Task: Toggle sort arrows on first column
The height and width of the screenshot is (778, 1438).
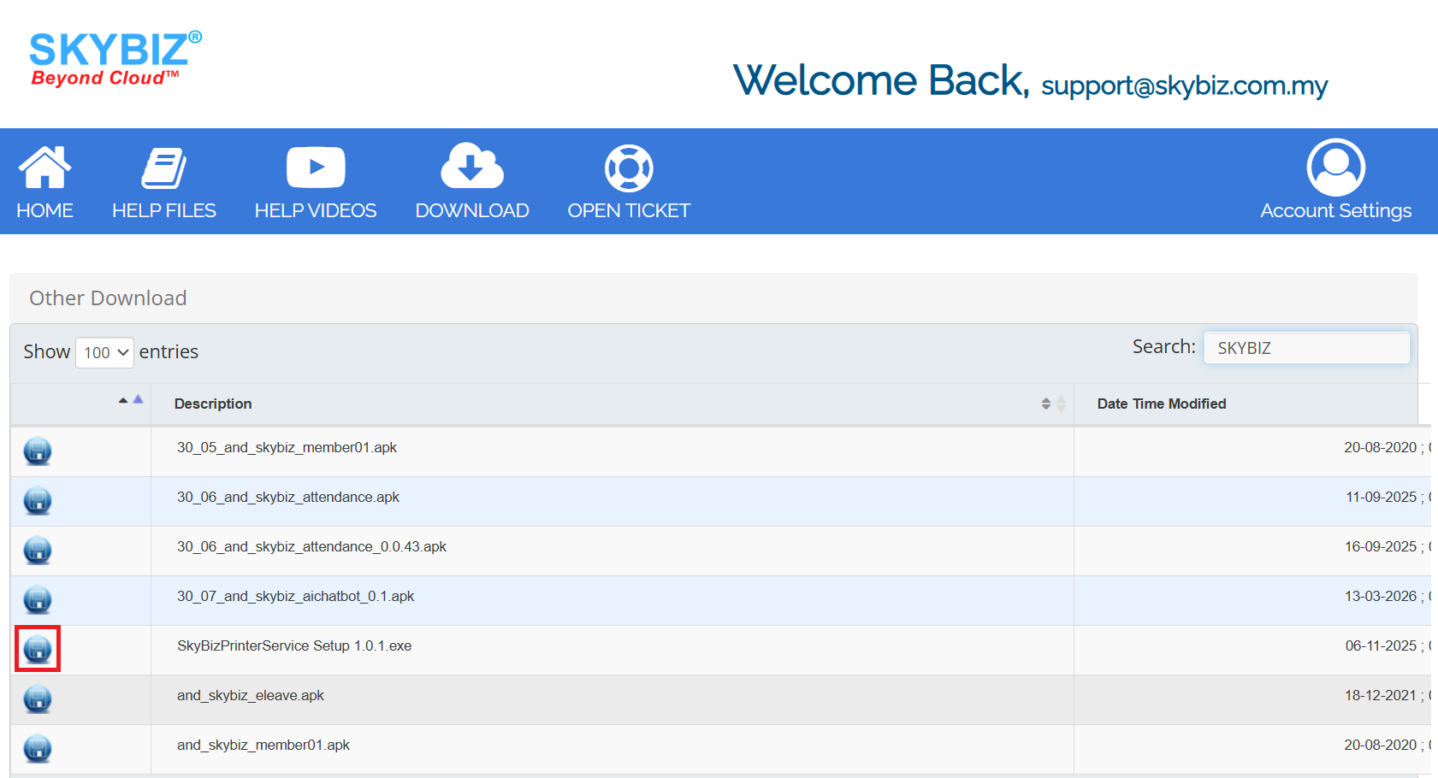Action: pos(131,400)
